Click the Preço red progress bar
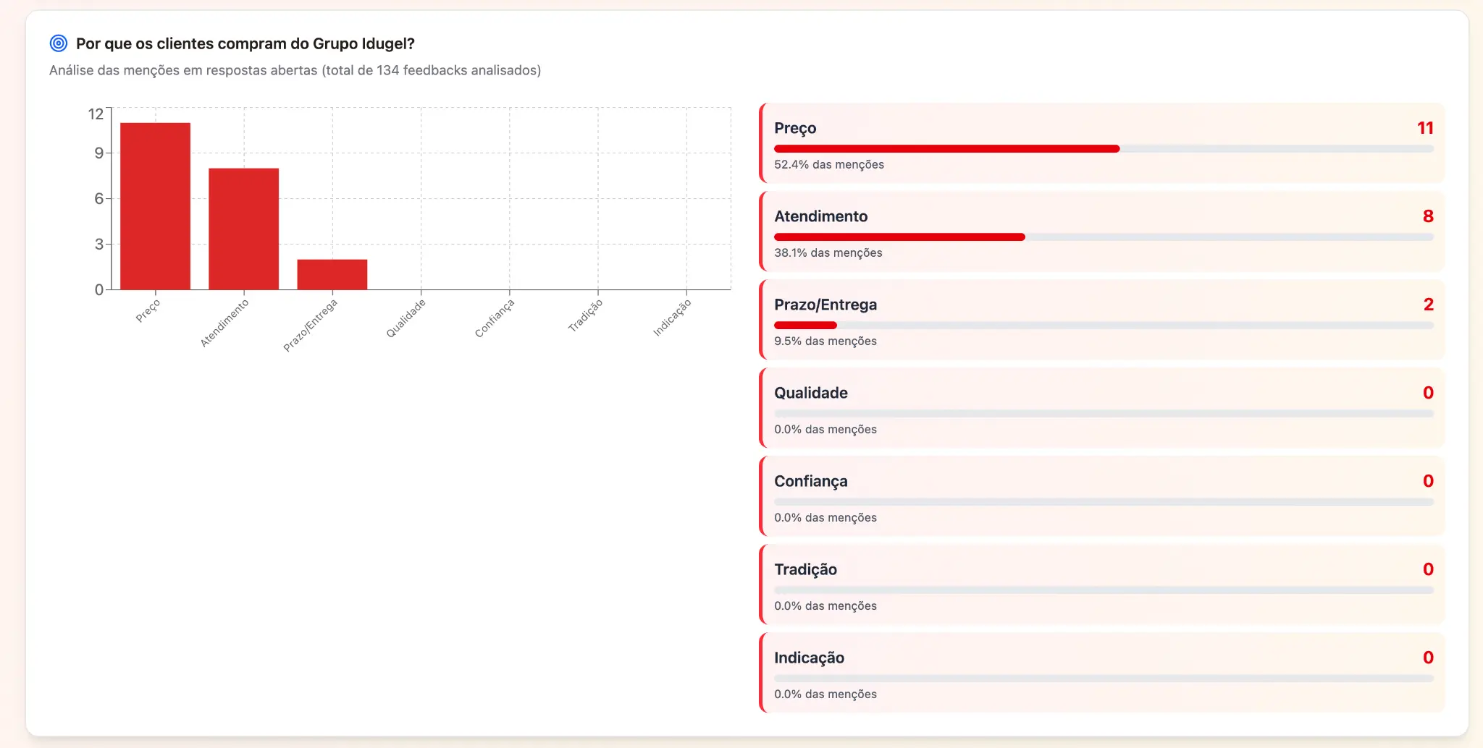This screenshot has width=1483, height=748. [x=946, y=149]
